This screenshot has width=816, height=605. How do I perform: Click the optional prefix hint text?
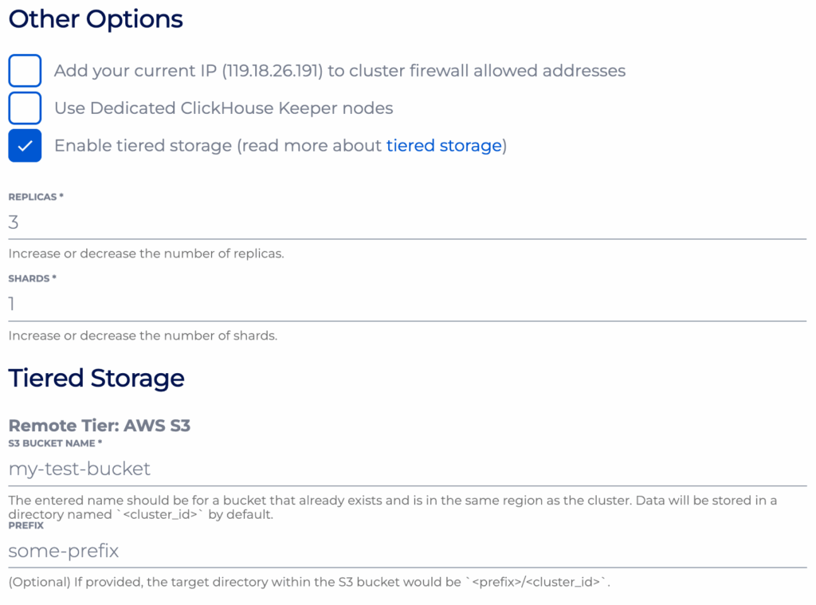[308, 582]
